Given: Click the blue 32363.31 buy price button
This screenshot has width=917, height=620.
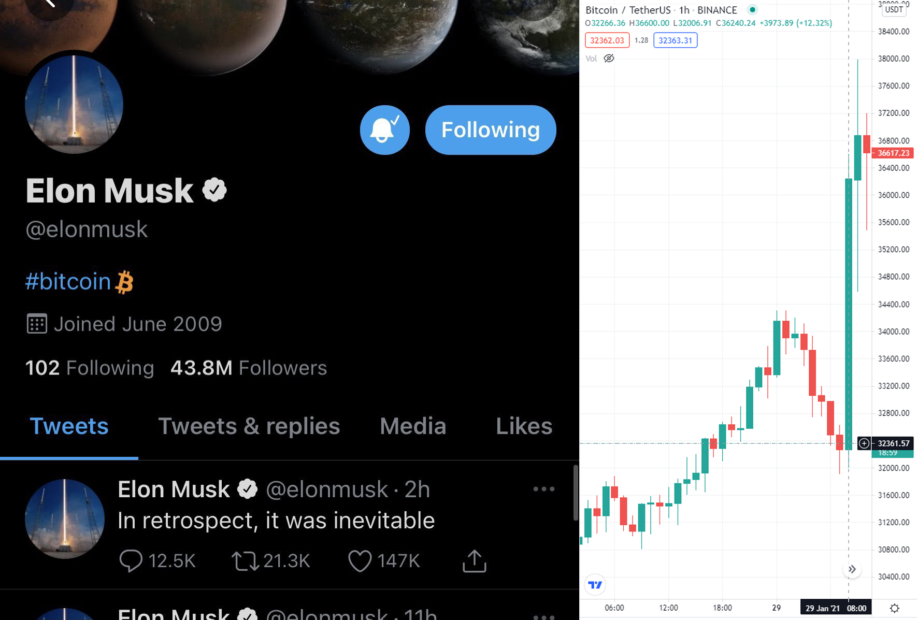Looking at the screenshot, I should click(x=675, y=40).
